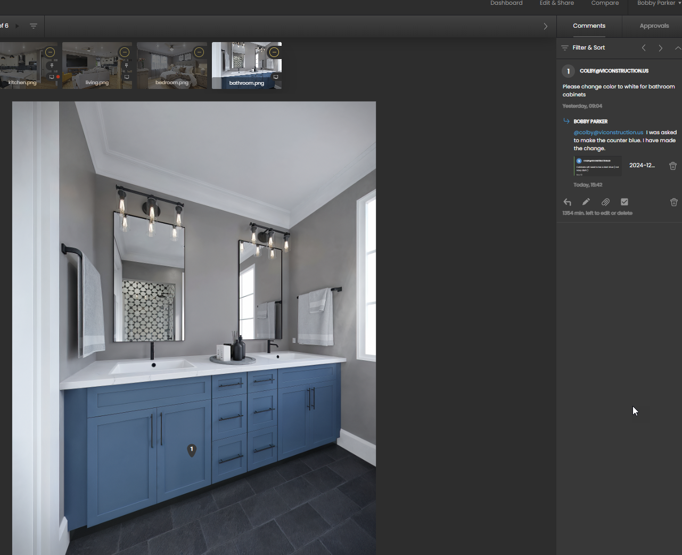Image resolution: width=682 pixels, height=555 pixels.
Task: Open the Filter & Sort options
Action: click(x=583, y=48)
